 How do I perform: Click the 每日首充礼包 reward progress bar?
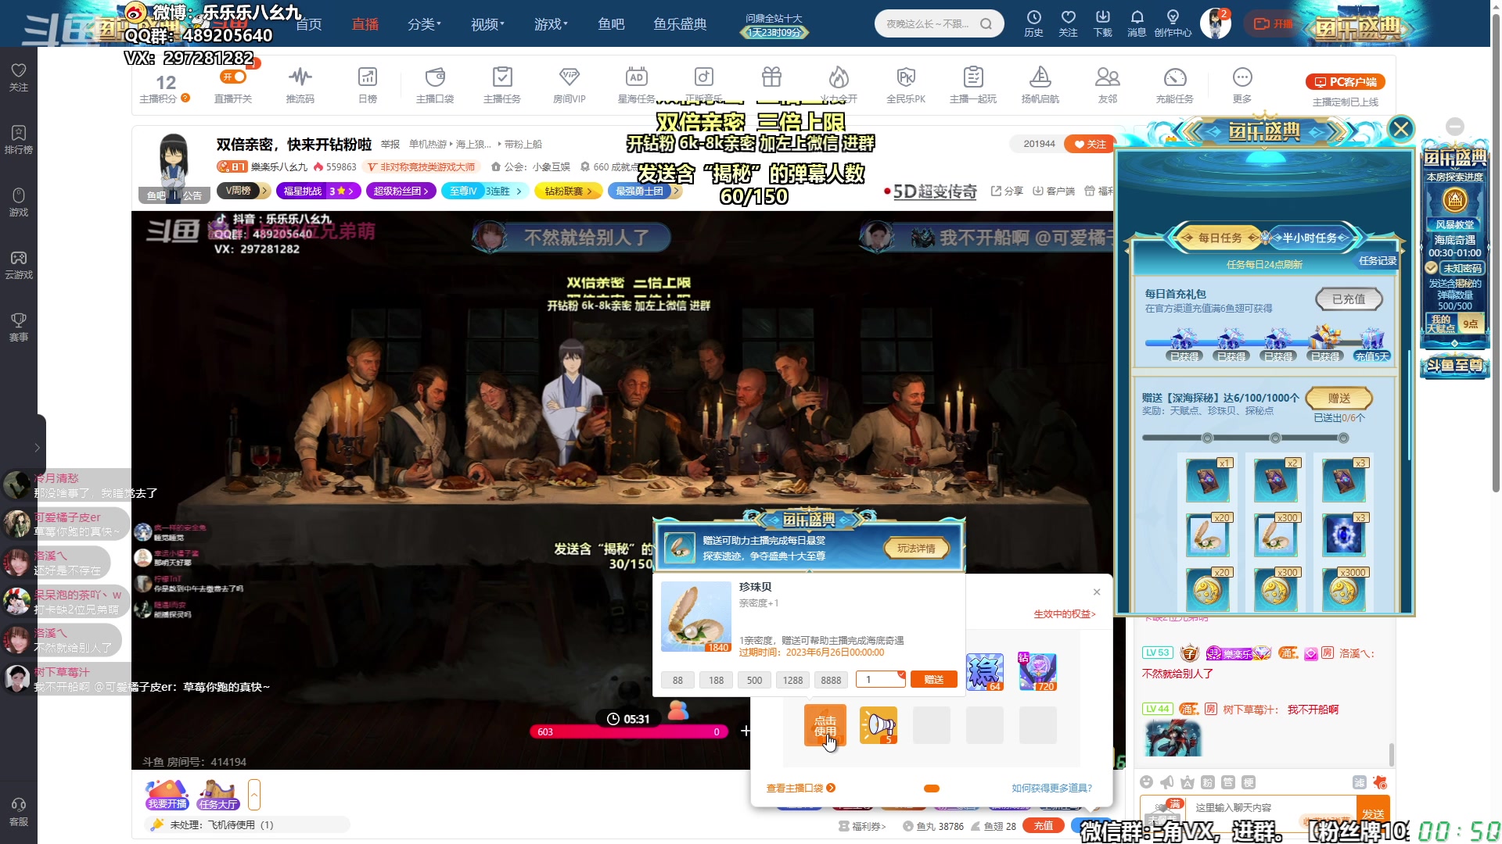pos(1266,342)
